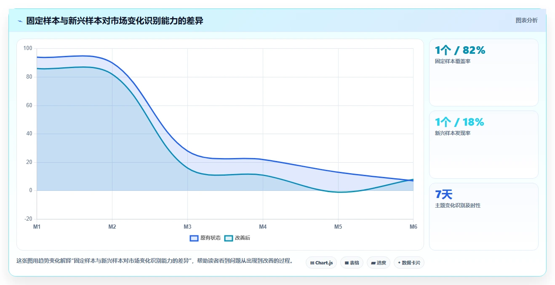Click the -20 y-axis value

pos(28,219)
